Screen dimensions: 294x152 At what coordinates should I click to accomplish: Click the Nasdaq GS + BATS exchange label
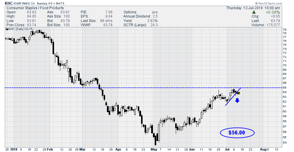(x=50, y=3)
